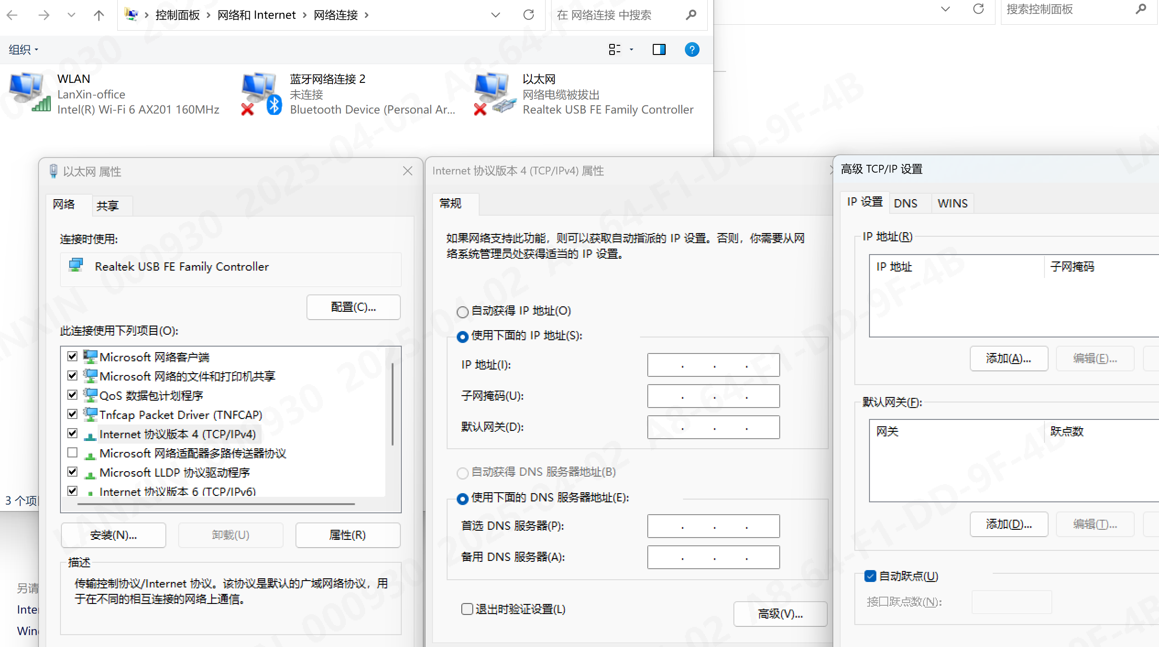Go forward using the forward arrow
The width and height of the screenshot is (1159, 647).
tap(44, 15)
